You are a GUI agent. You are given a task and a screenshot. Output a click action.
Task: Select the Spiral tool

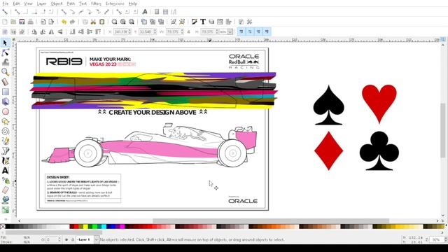point(5,132)
